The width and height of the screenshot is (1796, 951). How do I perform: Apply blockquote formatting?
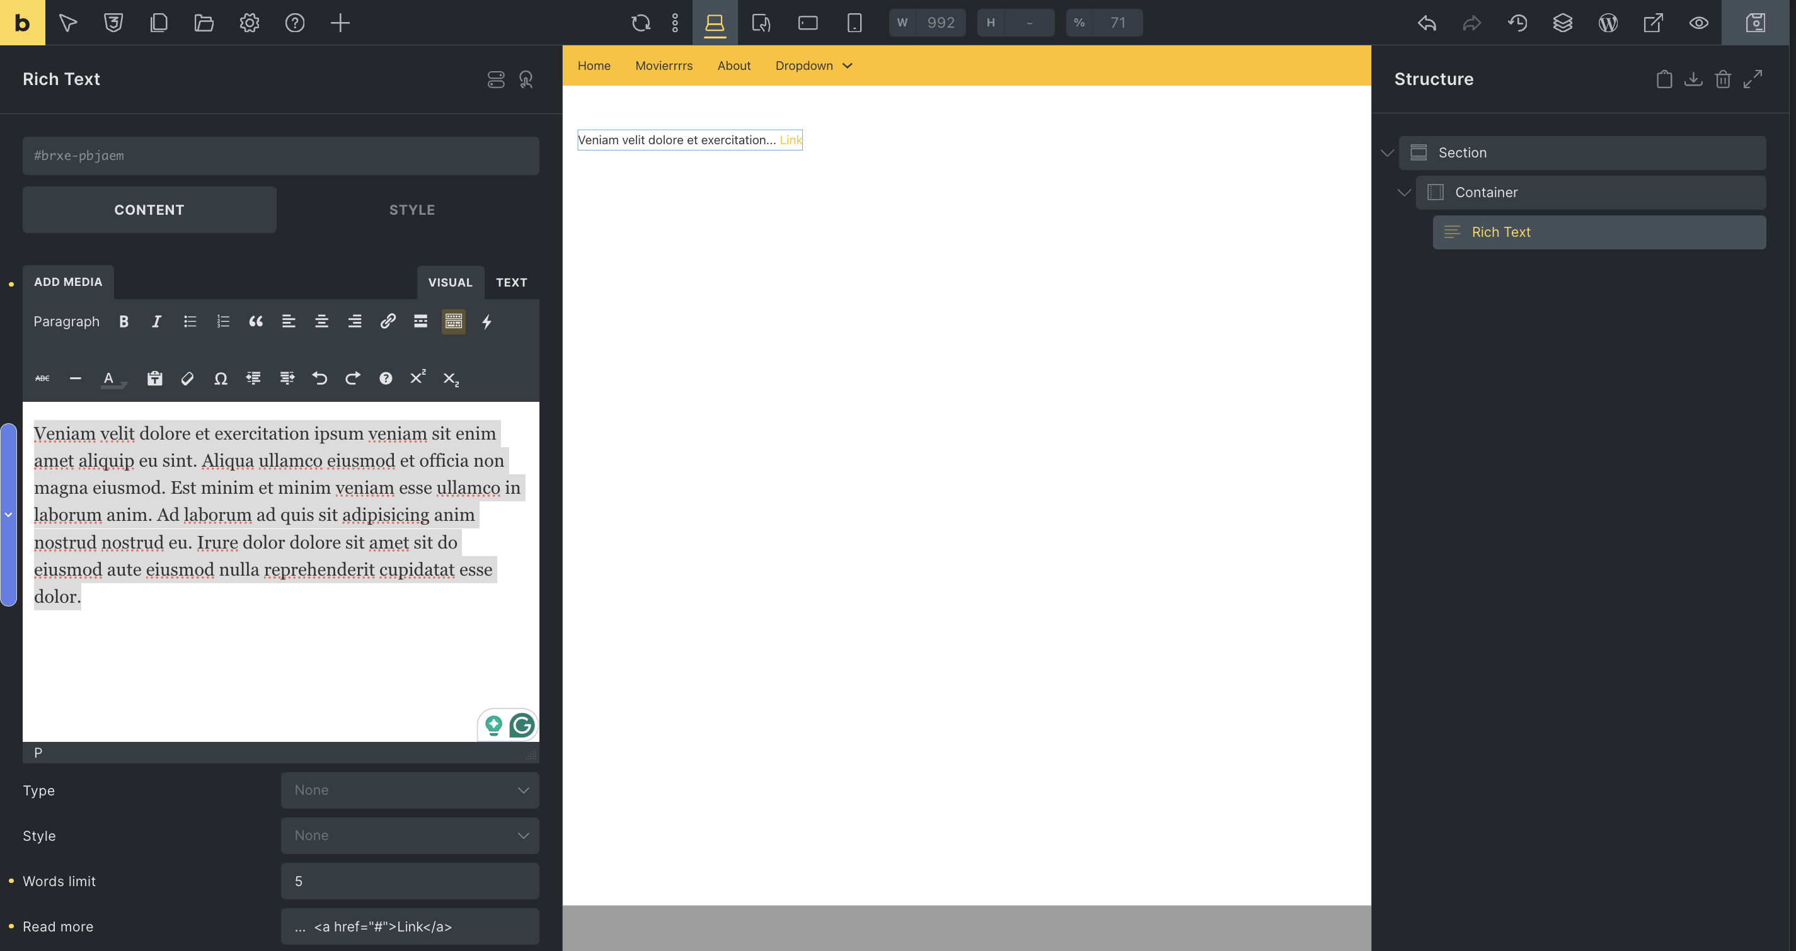pos(256,321)
